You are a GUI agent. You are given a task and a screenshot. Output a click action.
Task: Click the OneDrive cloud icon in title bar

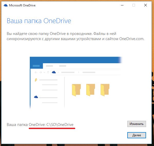pyautogui.click(x=6, y=5)
